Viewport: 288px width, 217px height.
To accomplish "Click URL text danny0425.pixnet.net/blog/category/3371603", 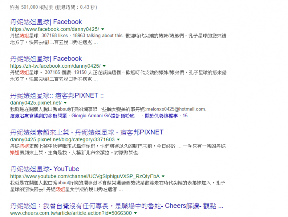I will point(62,140).
